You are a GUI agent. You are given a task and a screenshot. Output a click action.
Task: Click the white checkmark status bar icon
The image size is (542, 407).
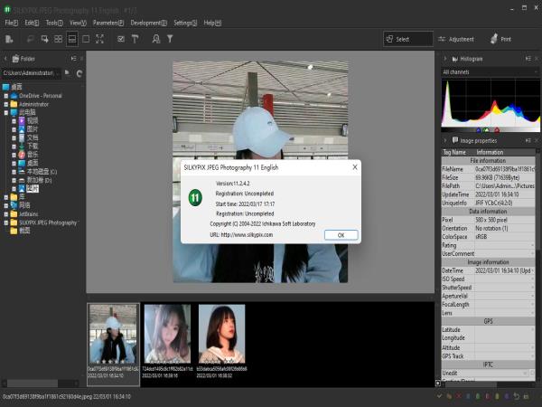tap(439, 396)
